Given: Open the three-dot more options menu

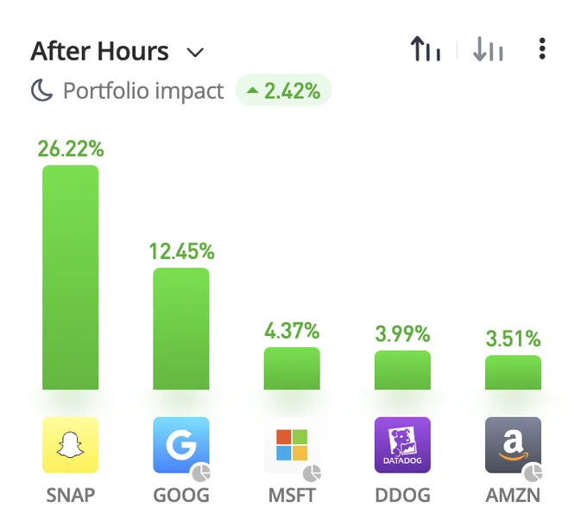Looking at the screenshot, I should 542,48.
